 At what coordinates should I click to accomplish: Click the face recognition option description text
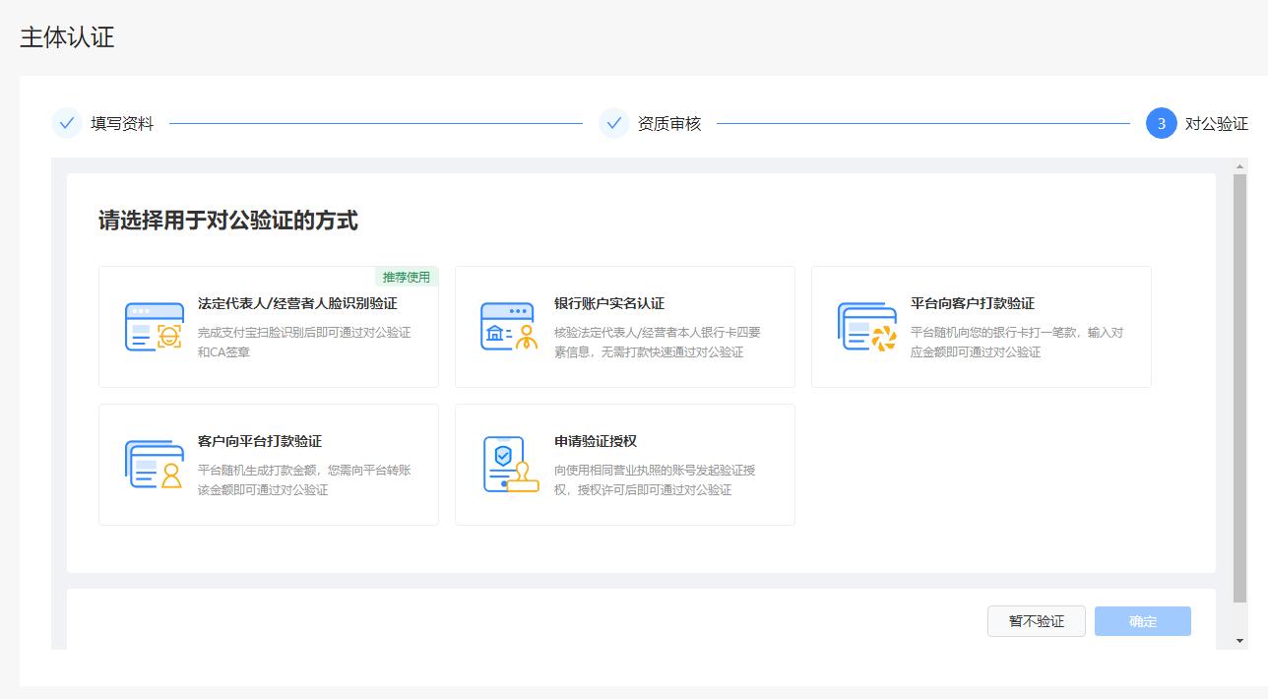(x=304, y=342)
